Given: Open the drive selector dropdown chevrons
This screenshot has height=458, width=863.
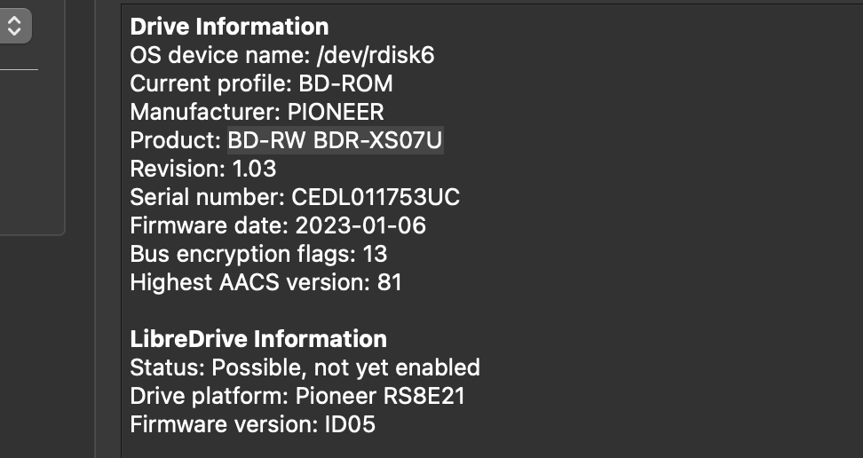Looking at the screenshot, I should (x=14, y=26).
